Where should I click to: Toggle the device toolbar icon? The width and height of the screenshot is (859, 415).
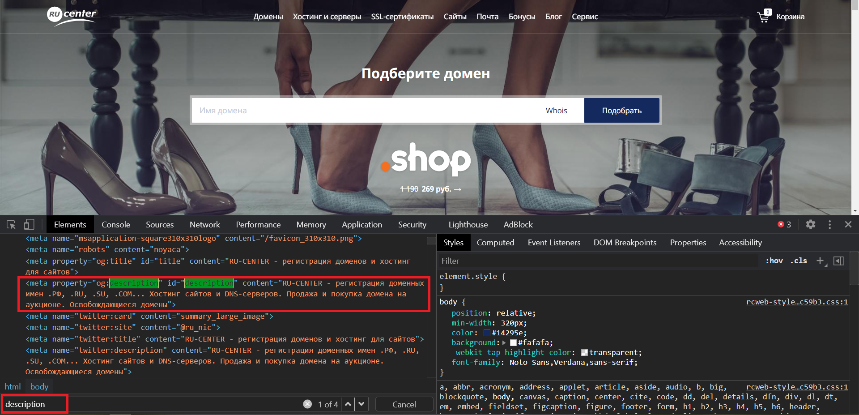(x=29, y=224)
